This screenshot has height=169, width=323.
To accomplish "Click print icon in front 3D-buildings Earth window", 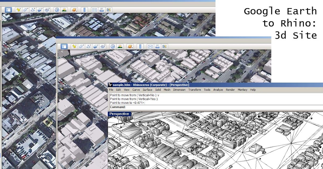I will pyautogui.click(x=158, y=46).
